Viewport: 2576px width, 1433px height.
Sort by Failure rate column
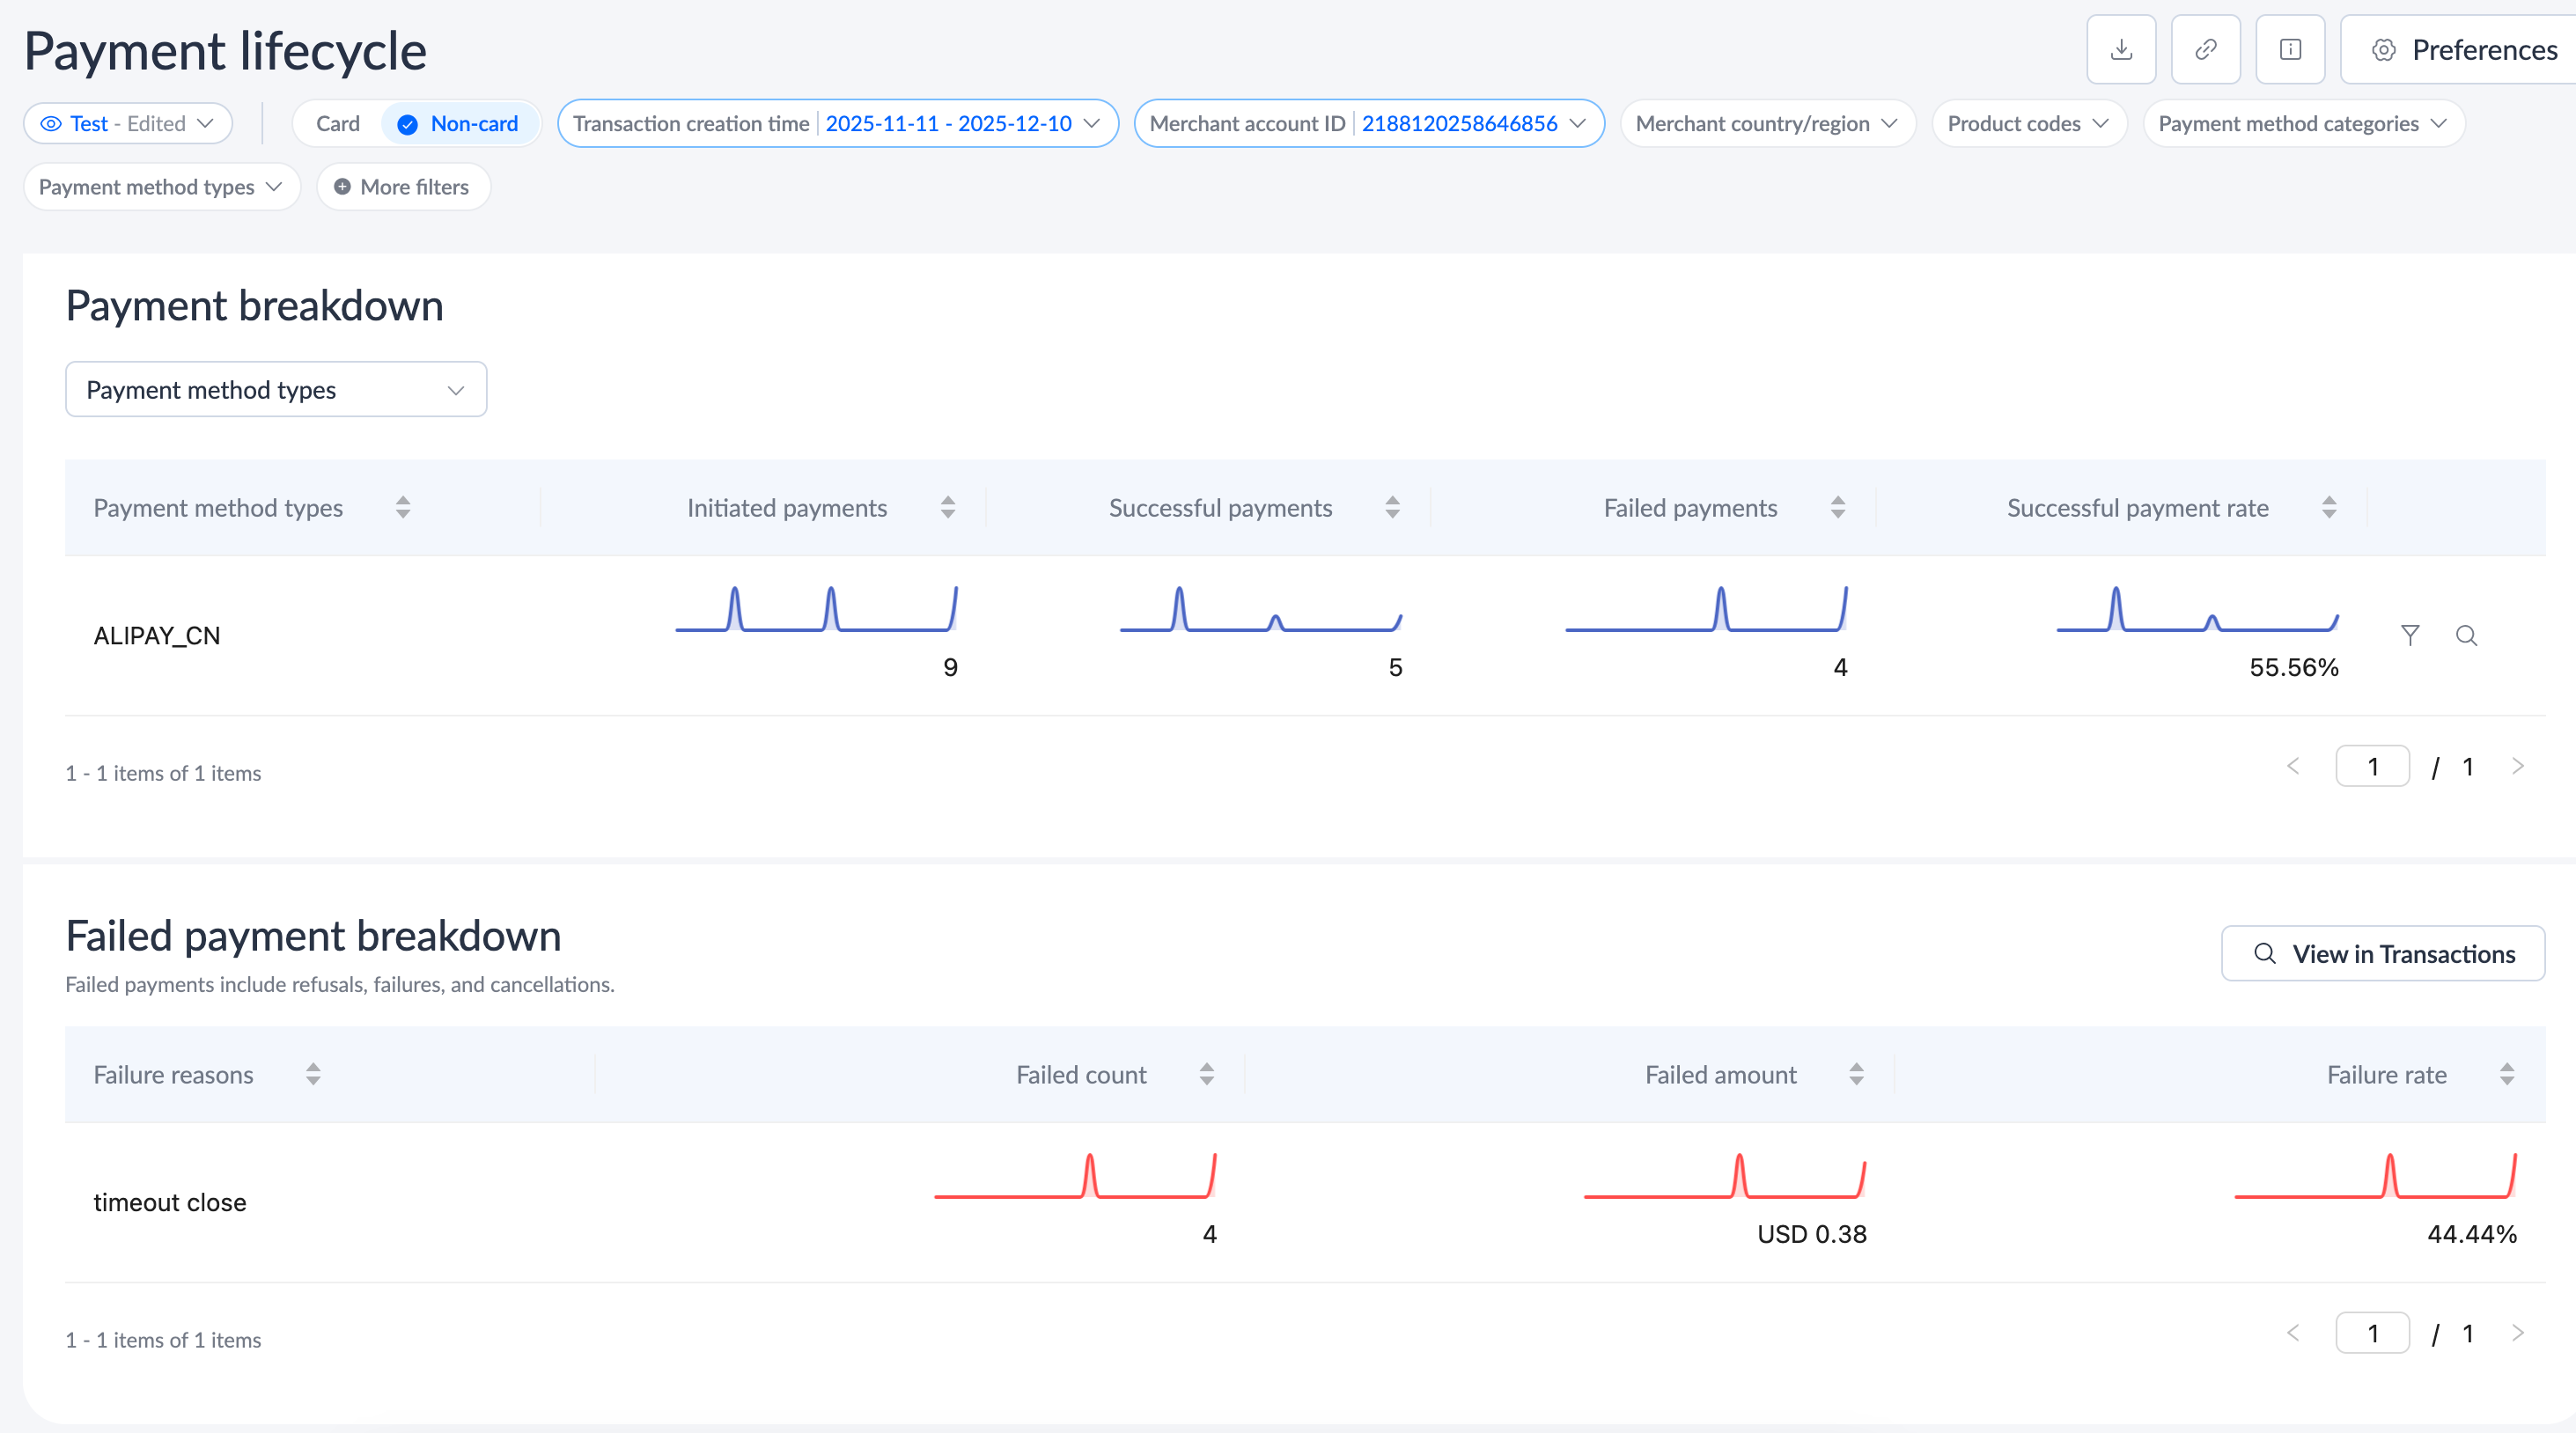point(2506,1075)
